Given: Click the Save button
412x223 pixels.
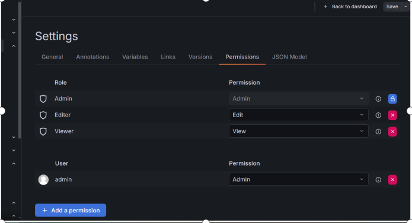Looking at the screenshot, I should coord(392,7).
